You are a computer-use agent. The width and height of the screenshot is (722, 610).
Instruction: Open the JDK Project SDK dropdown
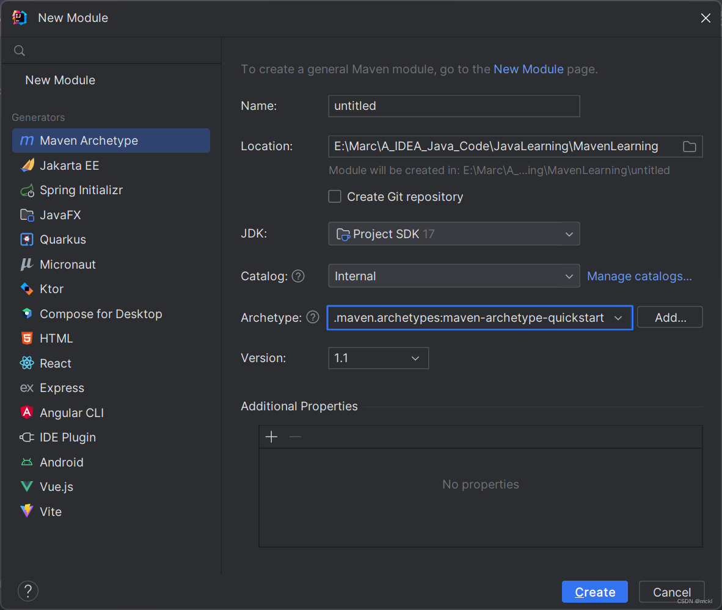tap(454, 234)
